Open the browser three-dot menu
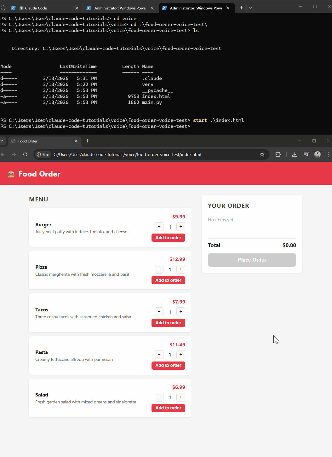 329,154
